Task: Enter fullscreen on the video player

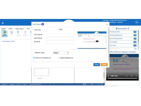Action: [132, 76]
